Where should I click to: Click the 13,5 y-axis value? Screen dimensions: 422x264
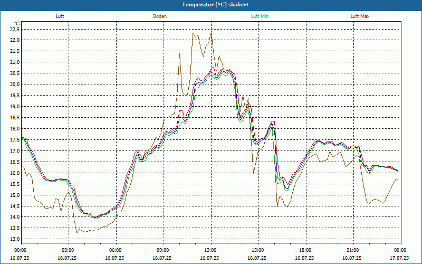click(15, 228)
